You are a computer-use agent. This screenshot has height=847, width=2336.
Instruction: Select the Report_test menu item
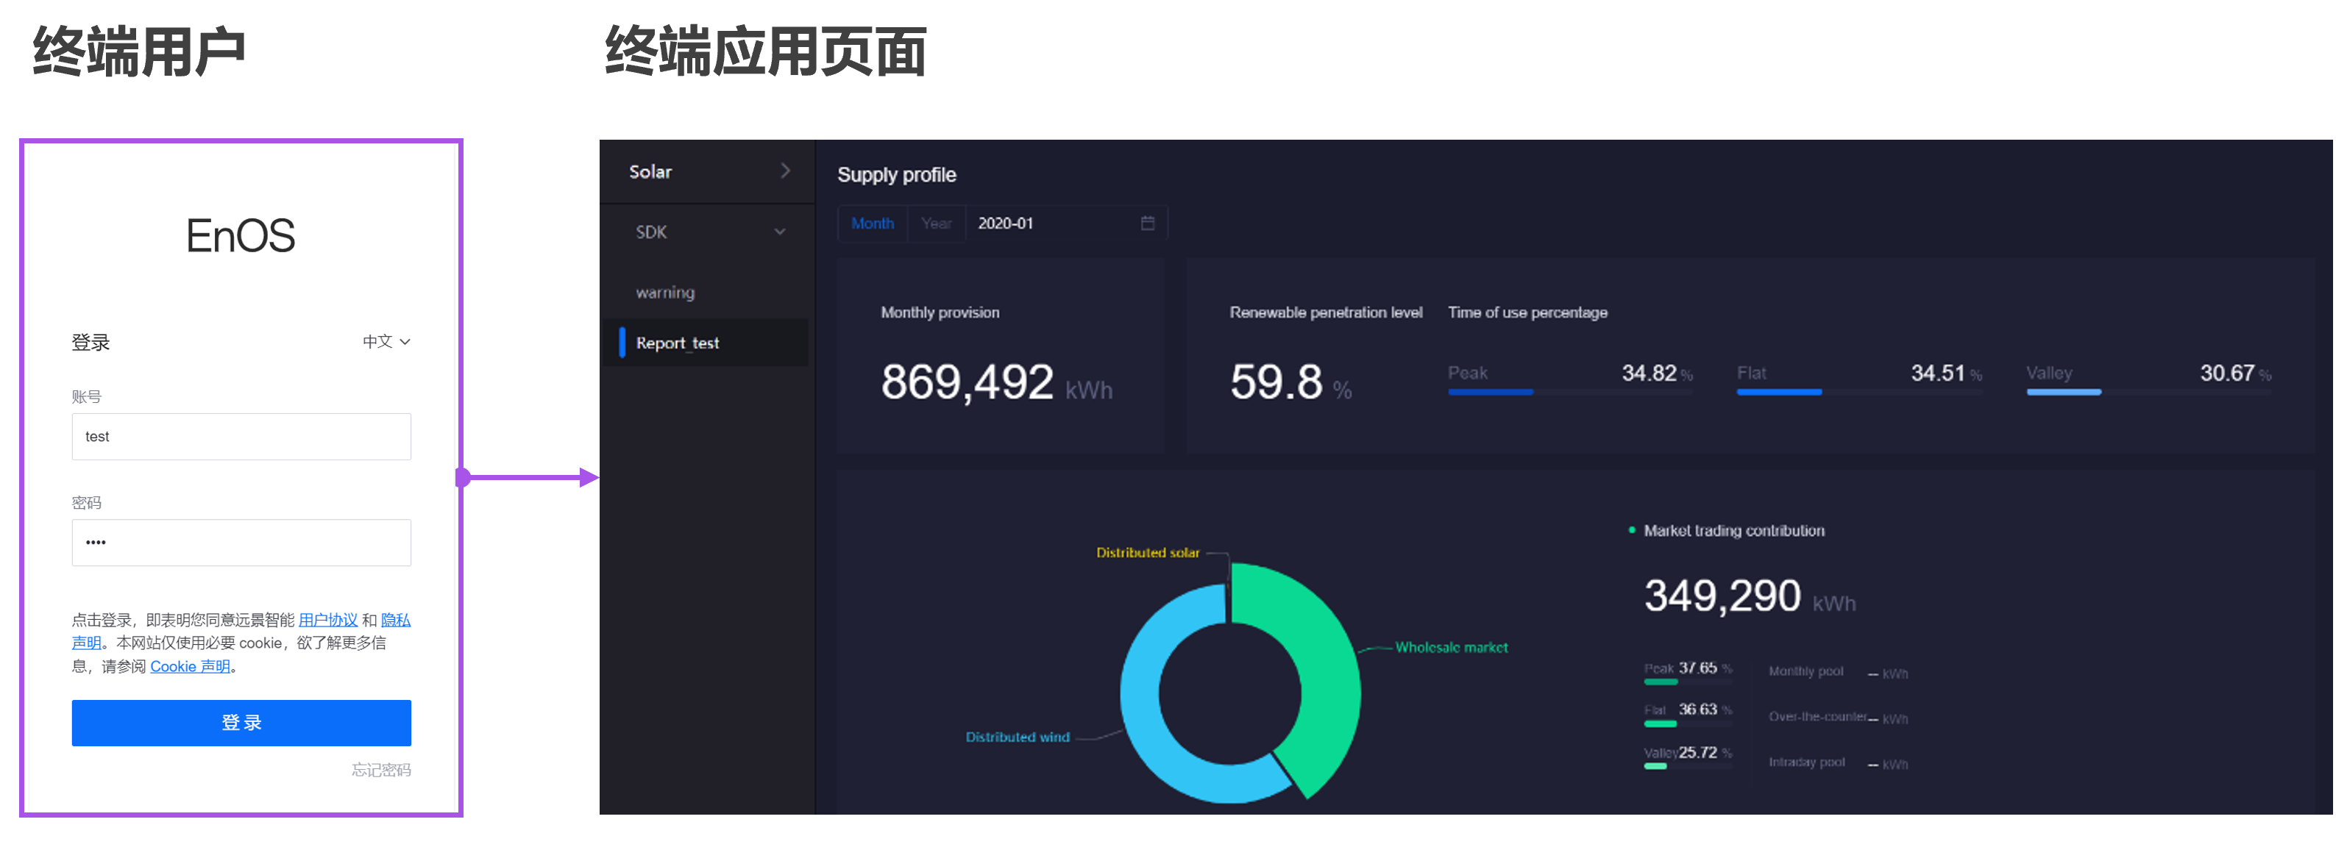[x=678, y=343]
